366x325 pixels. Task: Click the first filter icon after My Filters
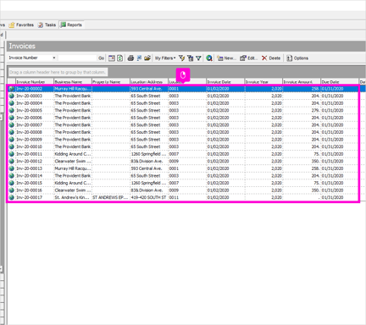tap(182, 58)
